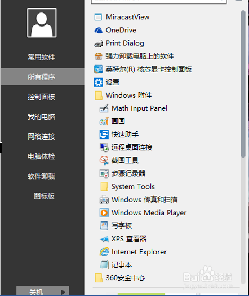Select '远程桌面连接' text entry

pos(132,147)
